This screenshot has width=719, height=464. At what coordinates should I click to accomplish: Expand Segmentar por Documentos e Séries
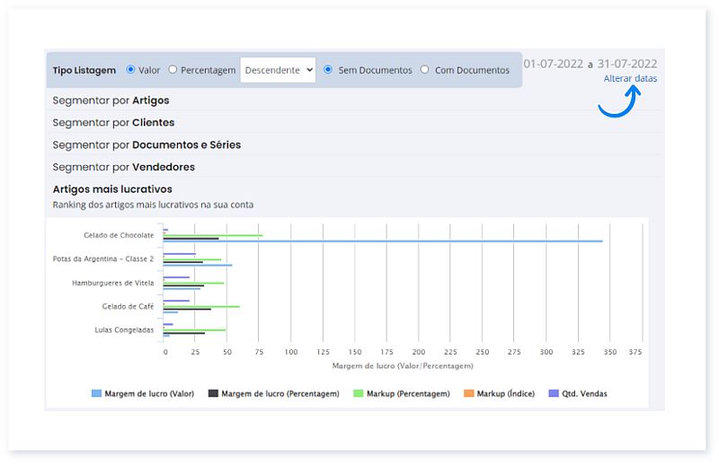(x=146, y=144)
